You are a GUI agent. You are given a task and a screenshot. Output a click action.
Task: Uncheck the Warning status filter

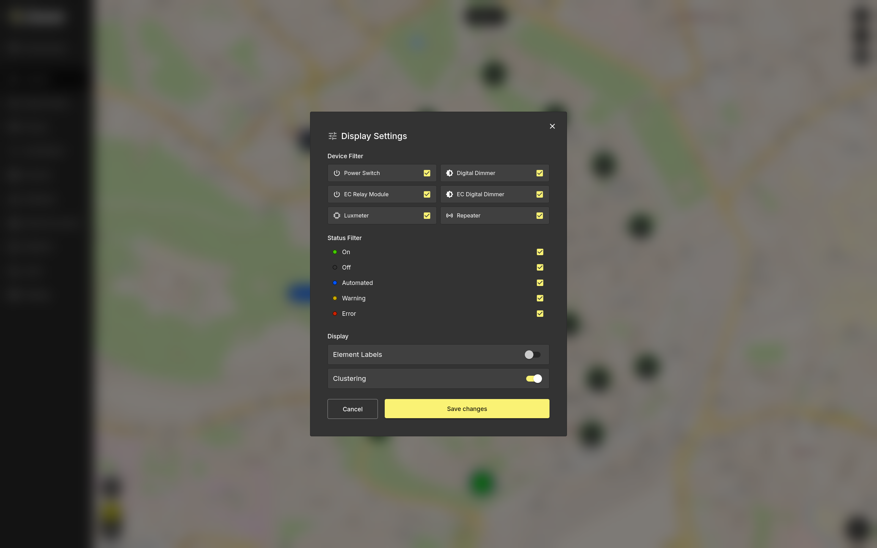click(540, 298)
